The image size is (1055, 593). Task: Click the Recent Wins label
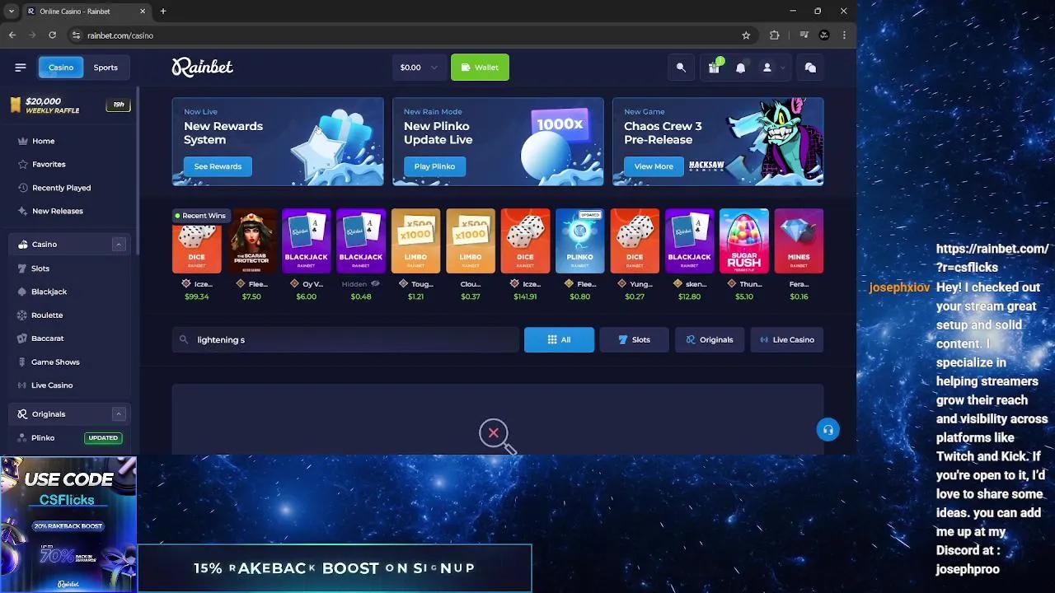click(x=199, y=216)
